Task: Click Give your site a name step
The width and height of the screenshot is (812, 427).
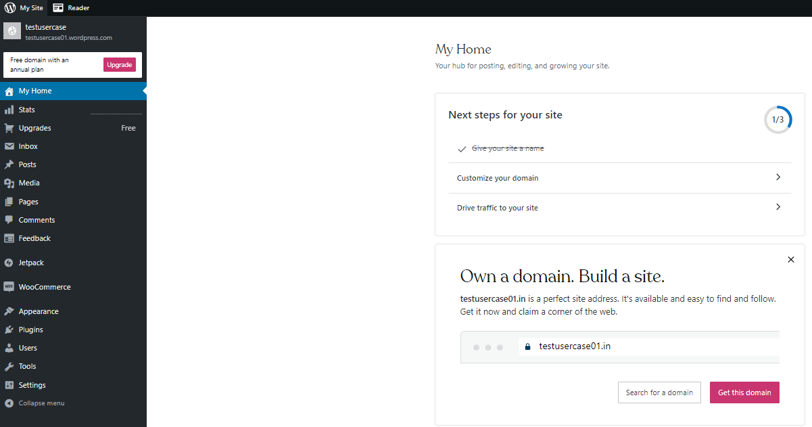Action: click(x=508, y=148)
